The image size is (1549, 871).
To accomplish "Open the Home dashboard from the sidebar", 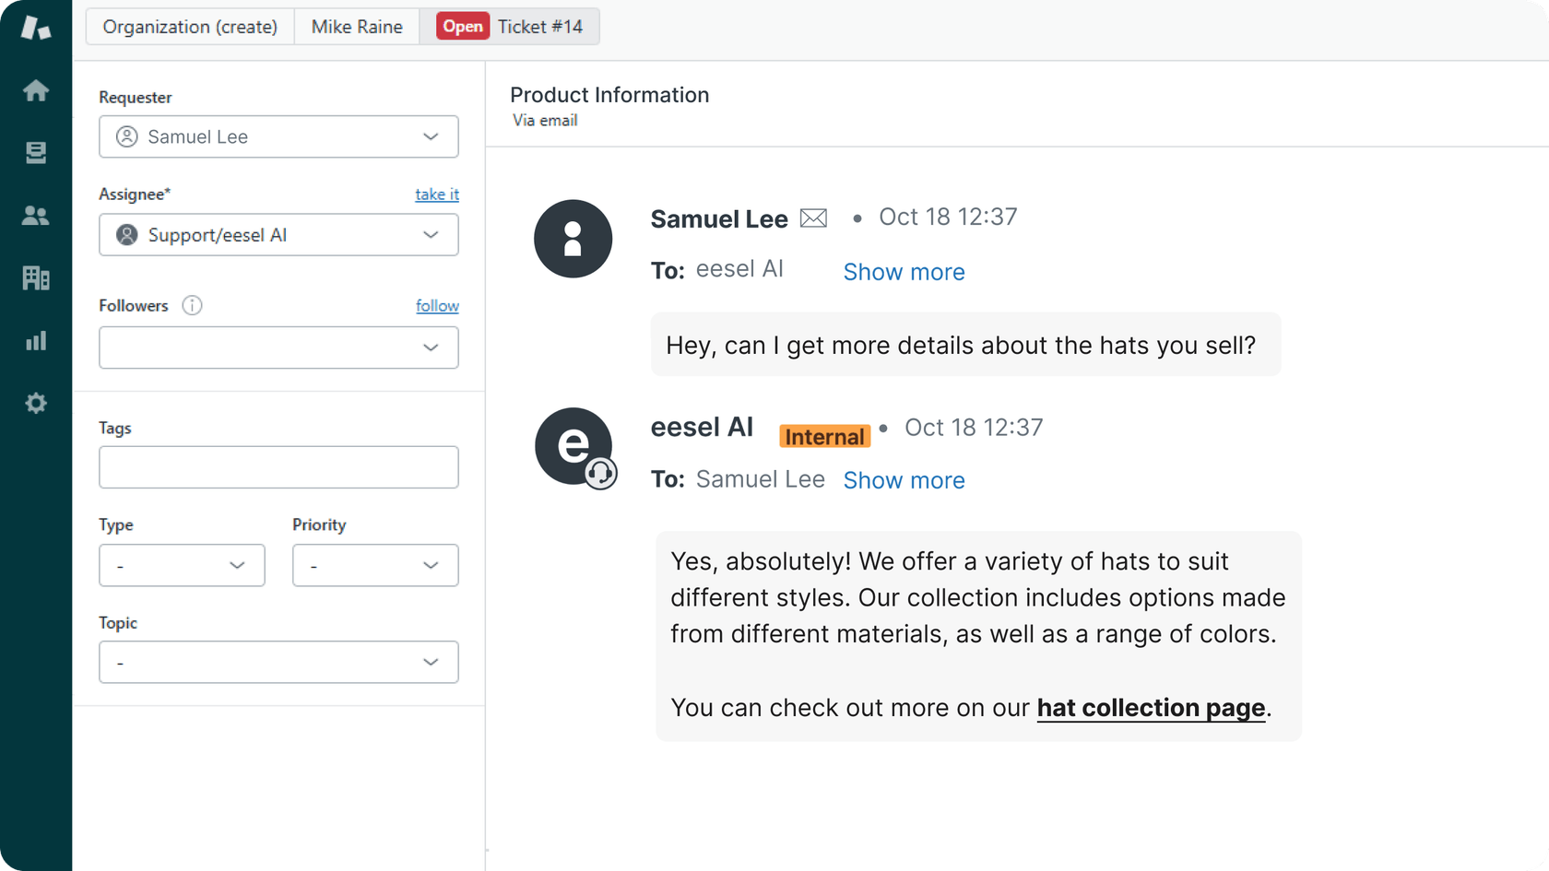I will (35, 89).
